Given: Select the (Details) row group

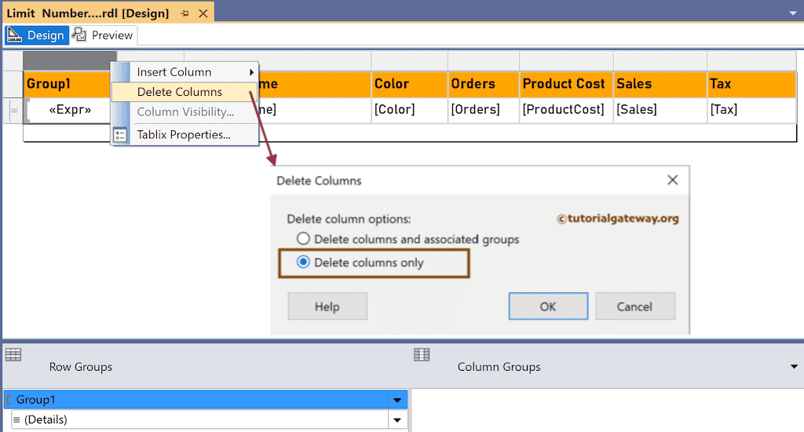Looking at the screenshot, I should click(x=200, y=419).
